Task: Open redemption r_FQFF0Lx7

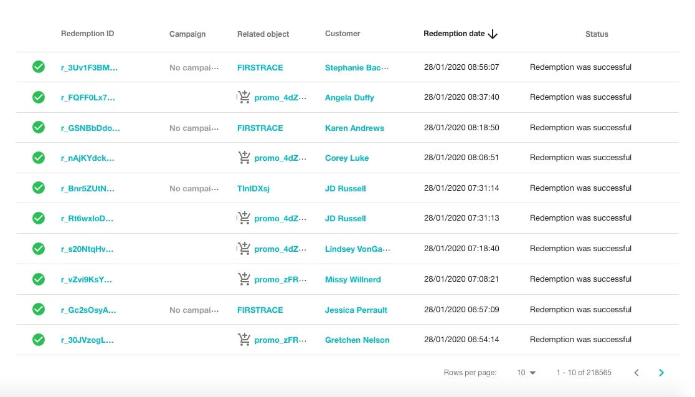Action: coord(87,97)
